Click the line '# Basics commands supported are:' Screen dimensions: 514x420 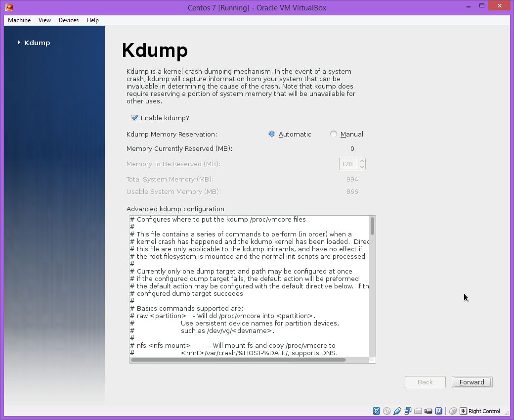(186, 308)
